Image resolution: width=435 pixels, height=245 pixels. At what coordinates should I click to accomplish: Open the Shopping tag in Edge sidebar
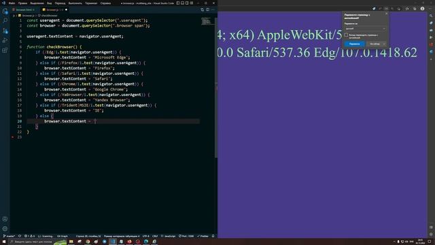(431, 23)
